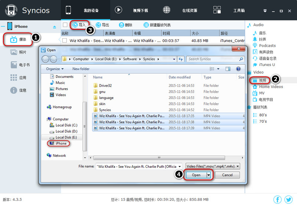Click the Open button split arrow
Image resolution: width=297 pixels, height=206 pixels.
pyautogui.click(x=209, y=175)
